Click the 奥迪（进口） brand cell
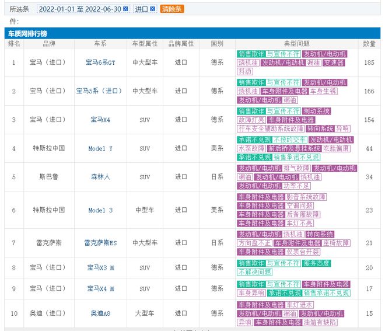 (49, 313)
